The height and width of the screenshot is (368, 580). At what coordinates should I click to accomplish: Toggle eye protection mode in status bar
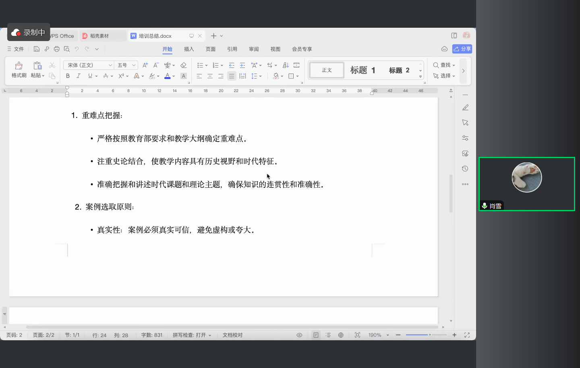coord(299,335)
